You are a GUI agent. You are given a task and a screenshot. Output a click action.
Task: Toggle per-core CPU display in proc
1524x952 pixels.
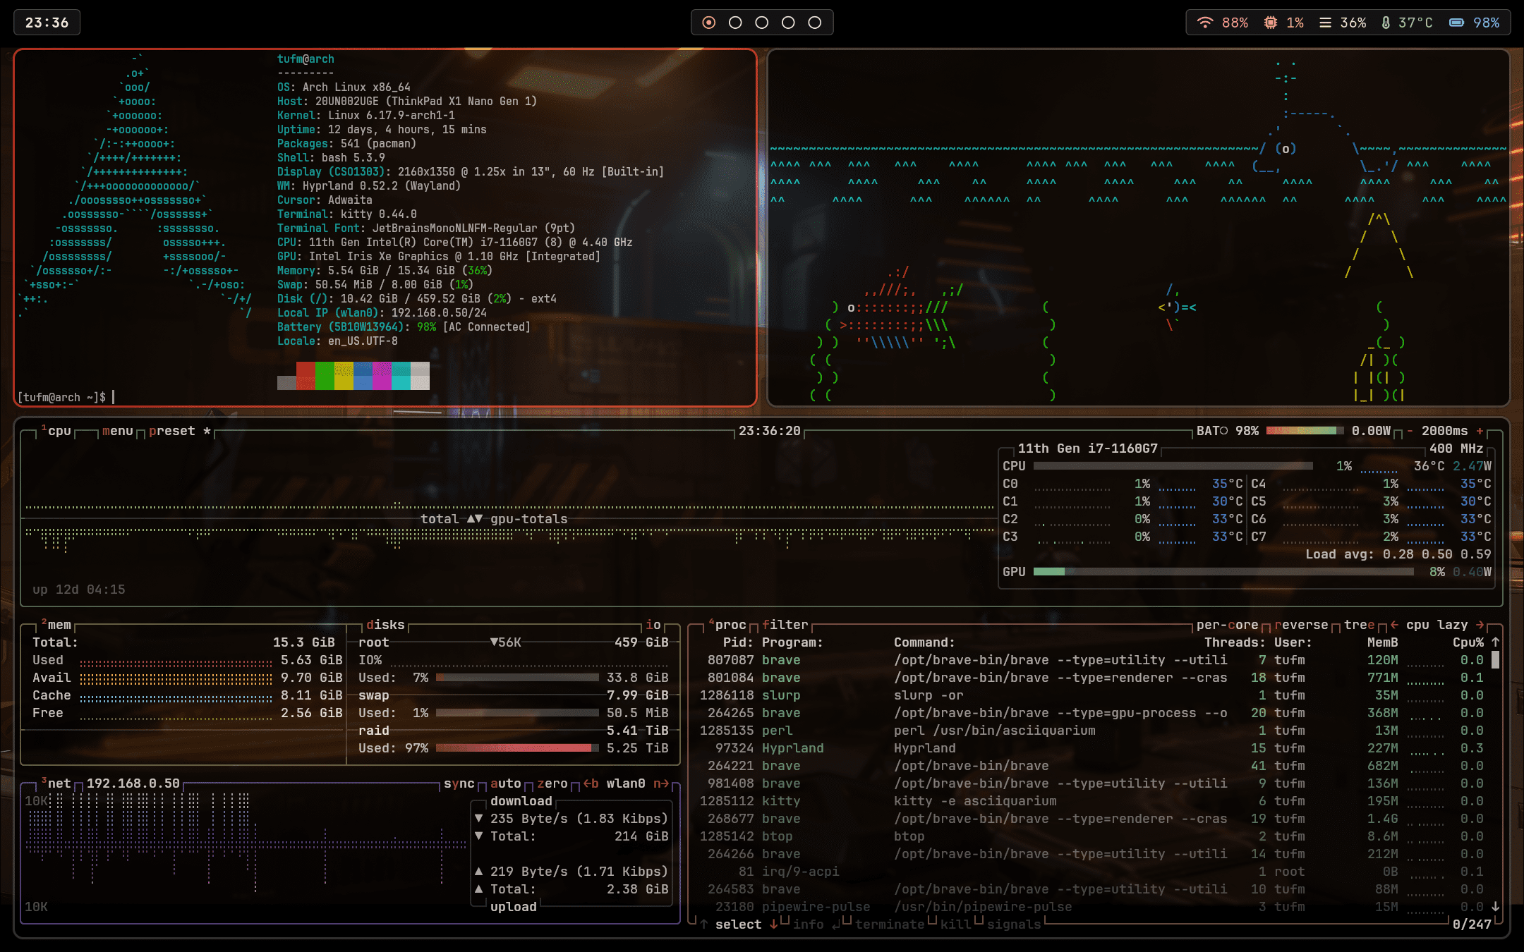tap(1227, 625)
